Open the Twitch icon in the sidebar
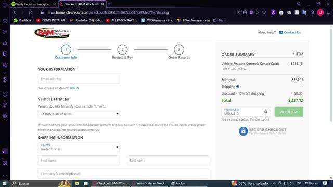Screen dimensions: 333x187 tap(5, 54)
